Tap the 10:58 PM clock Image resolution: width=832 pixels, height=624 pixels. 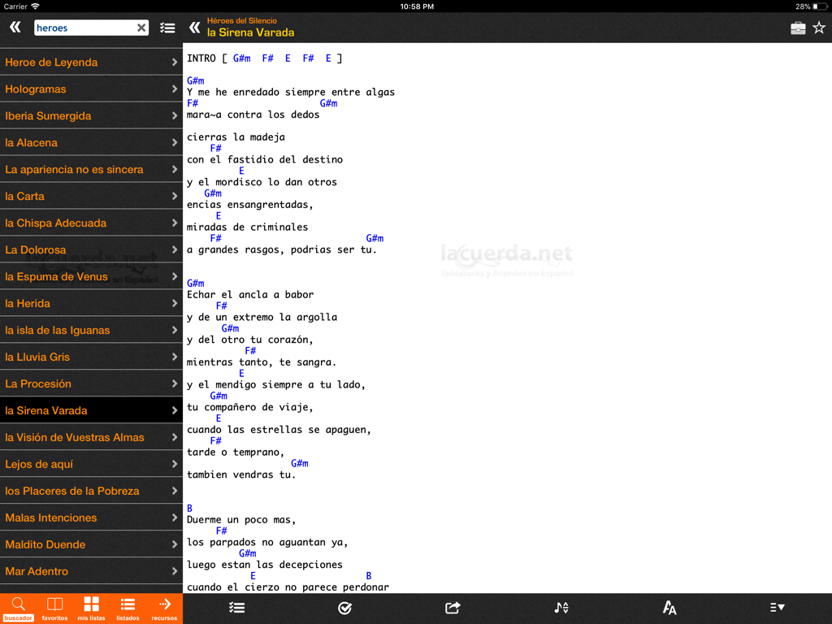coord(417,6)
